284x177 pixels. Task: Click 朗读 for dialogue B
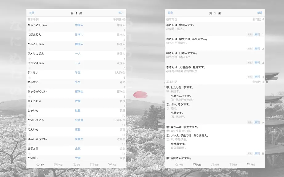(x=250, y=153)
